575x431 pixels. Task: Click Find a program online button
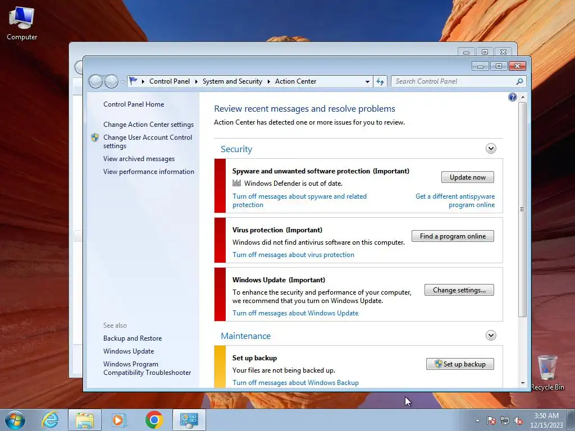(453, 236)
